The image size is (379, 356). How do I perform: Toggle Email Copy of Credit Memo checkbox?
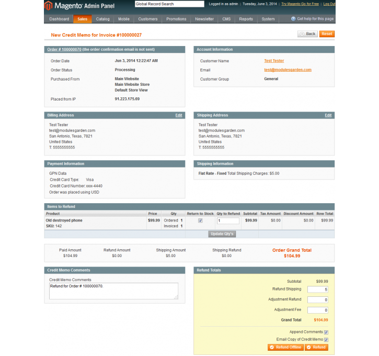[326, 340]
